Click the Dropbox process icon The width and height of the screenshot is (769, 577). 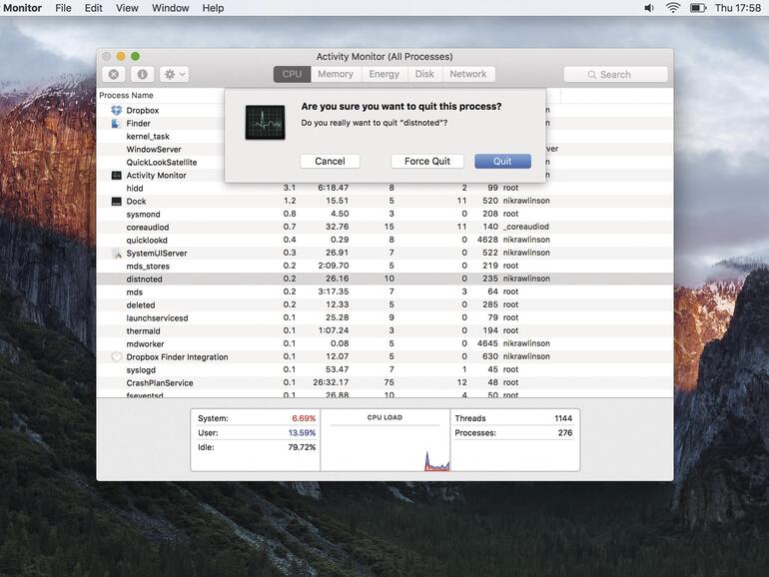tap(116, 111)
